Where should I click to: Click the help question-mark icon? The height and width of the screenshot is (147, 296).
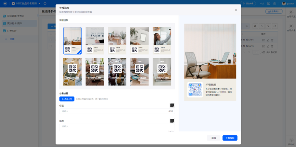pos(274,3)
